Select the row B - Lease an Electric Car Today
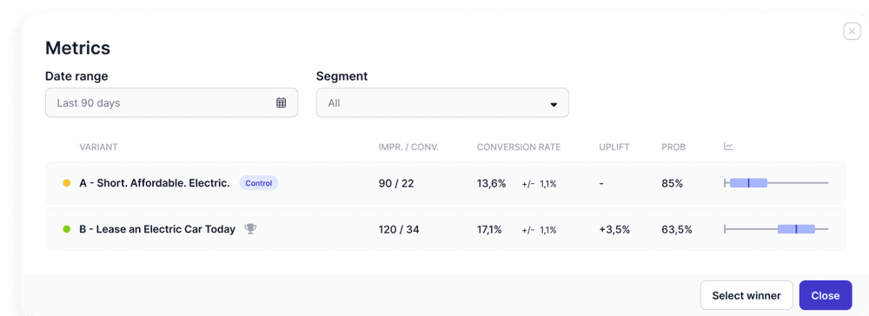Viewport: 869px width, 316px height. point(445,229)
